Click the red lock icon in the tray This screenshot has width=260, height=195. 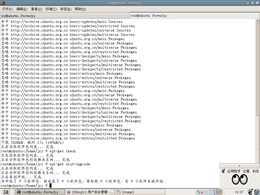pyautogui.click(x=202, y=192)
